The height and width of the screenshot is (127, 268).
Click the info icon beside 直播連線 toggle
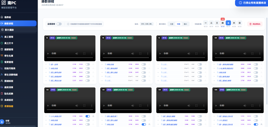pos(68,24)
